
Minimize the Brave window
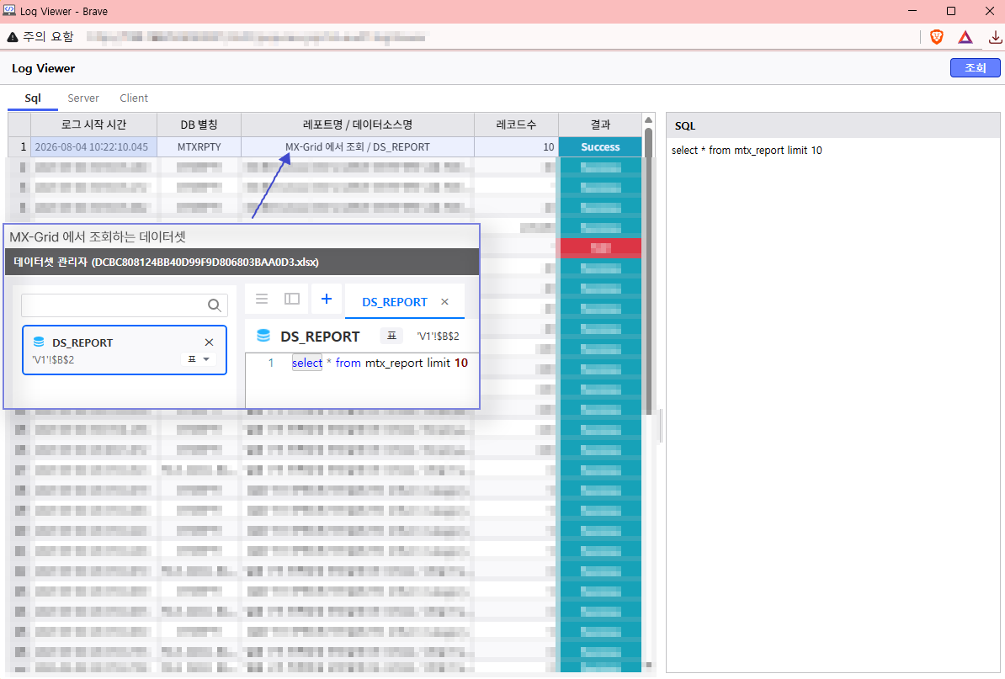[x=912, y=11]
